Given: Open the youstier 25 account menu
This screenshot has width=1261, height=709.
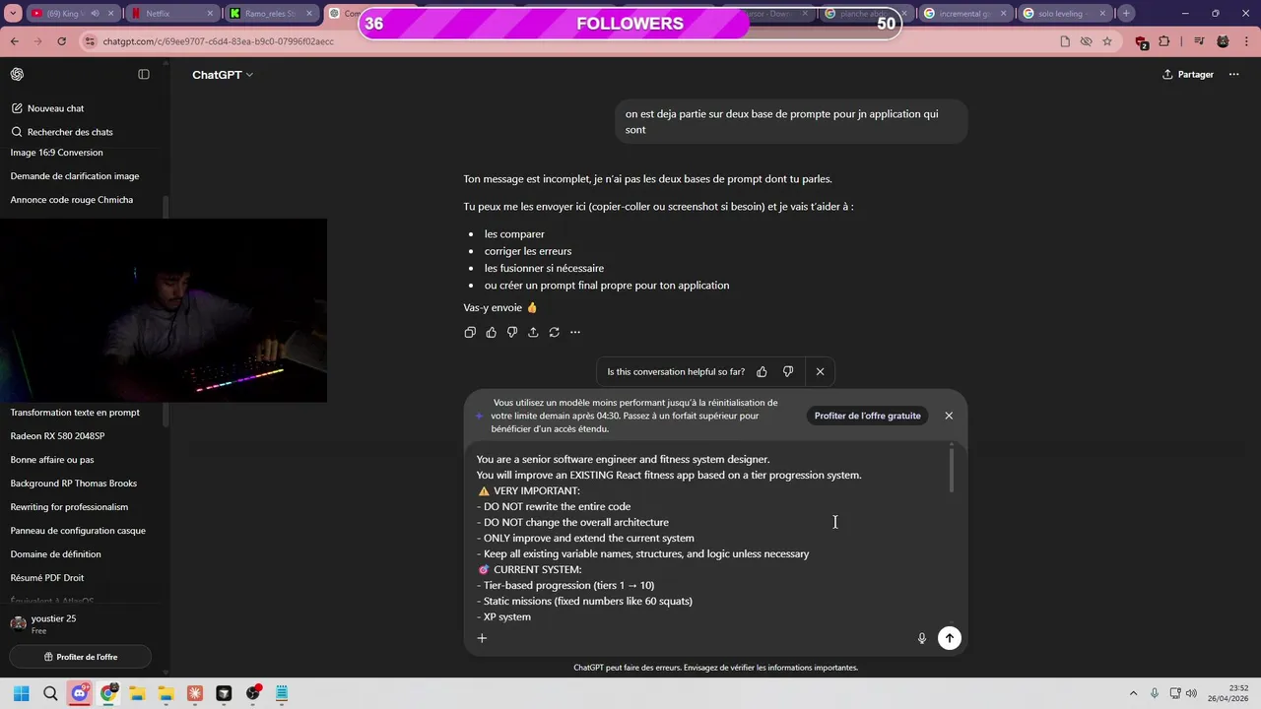Looking at the screenshot, I should point(80,623).
